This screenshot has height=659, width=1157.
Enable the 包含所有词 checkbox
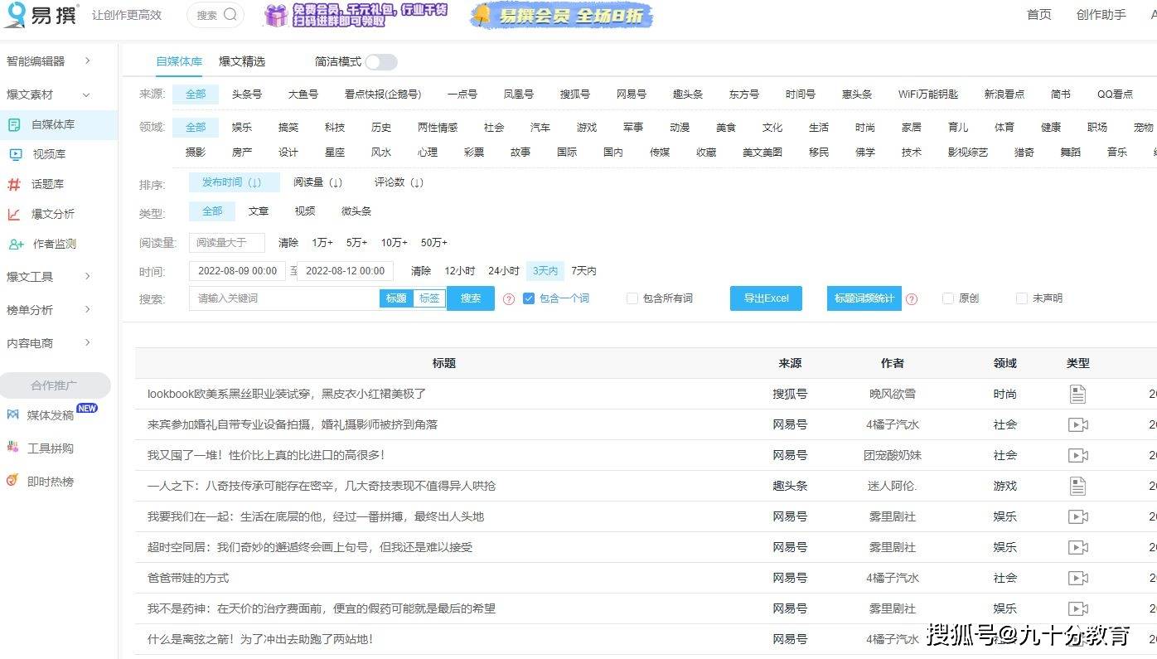[632, 298]
